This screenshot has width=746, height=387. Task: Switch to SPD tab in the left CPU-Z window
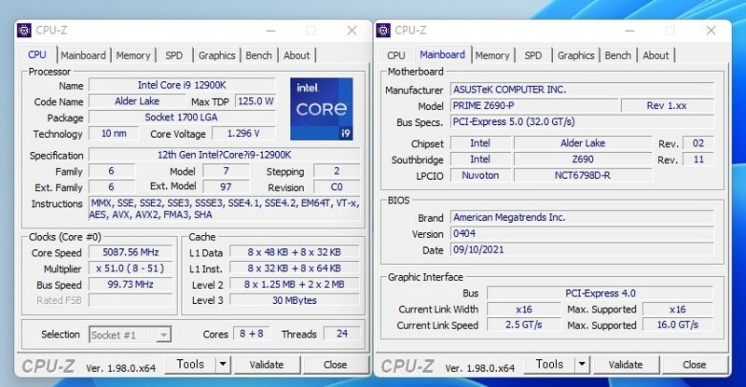174,55
